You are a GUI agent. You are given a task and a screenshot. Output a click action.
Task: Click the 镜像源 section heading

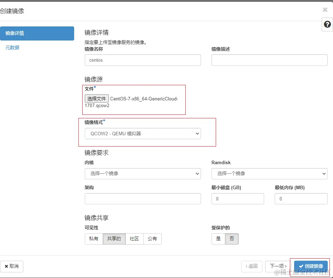94,80
